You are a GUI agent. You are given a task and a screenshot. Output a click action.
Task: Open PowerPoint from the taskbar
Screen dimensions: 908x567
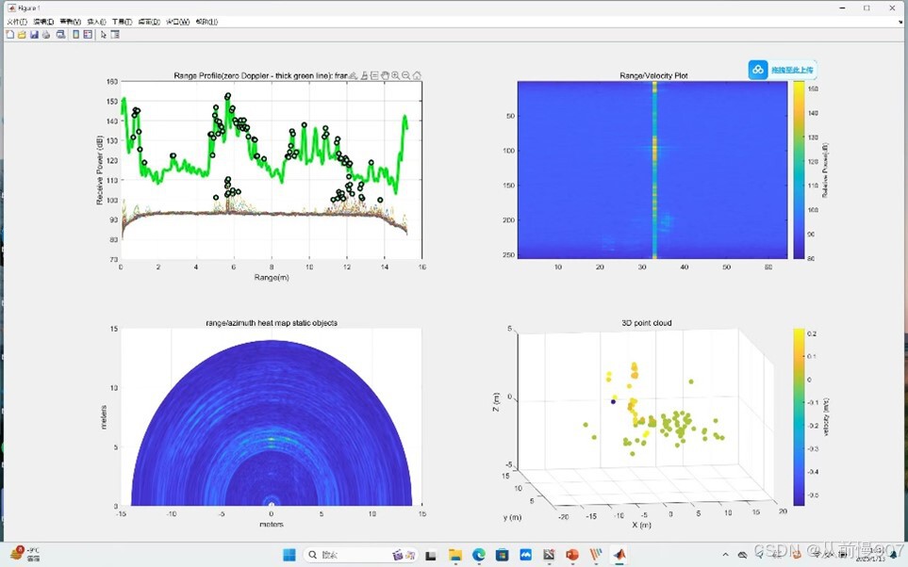click(x=572, y=555)
